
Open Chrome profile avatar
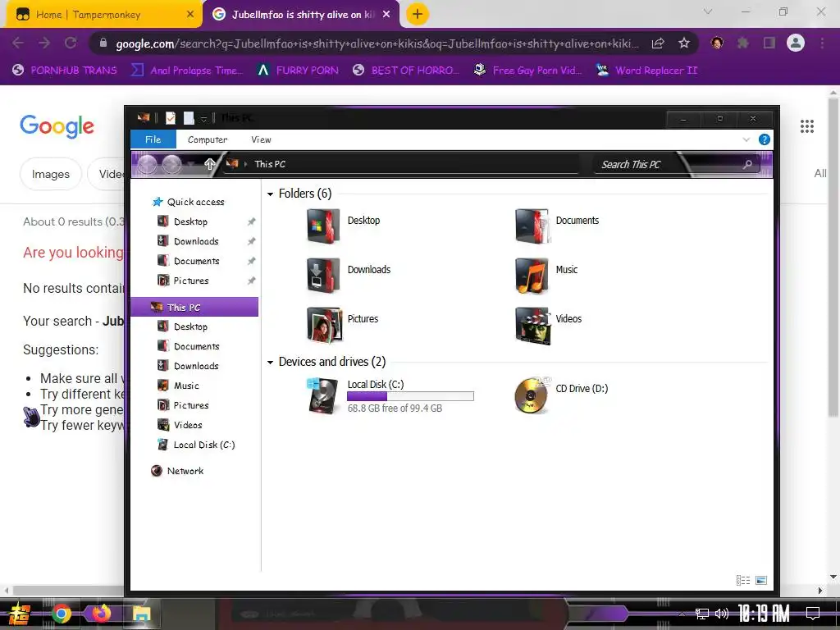tap(796, 43)
